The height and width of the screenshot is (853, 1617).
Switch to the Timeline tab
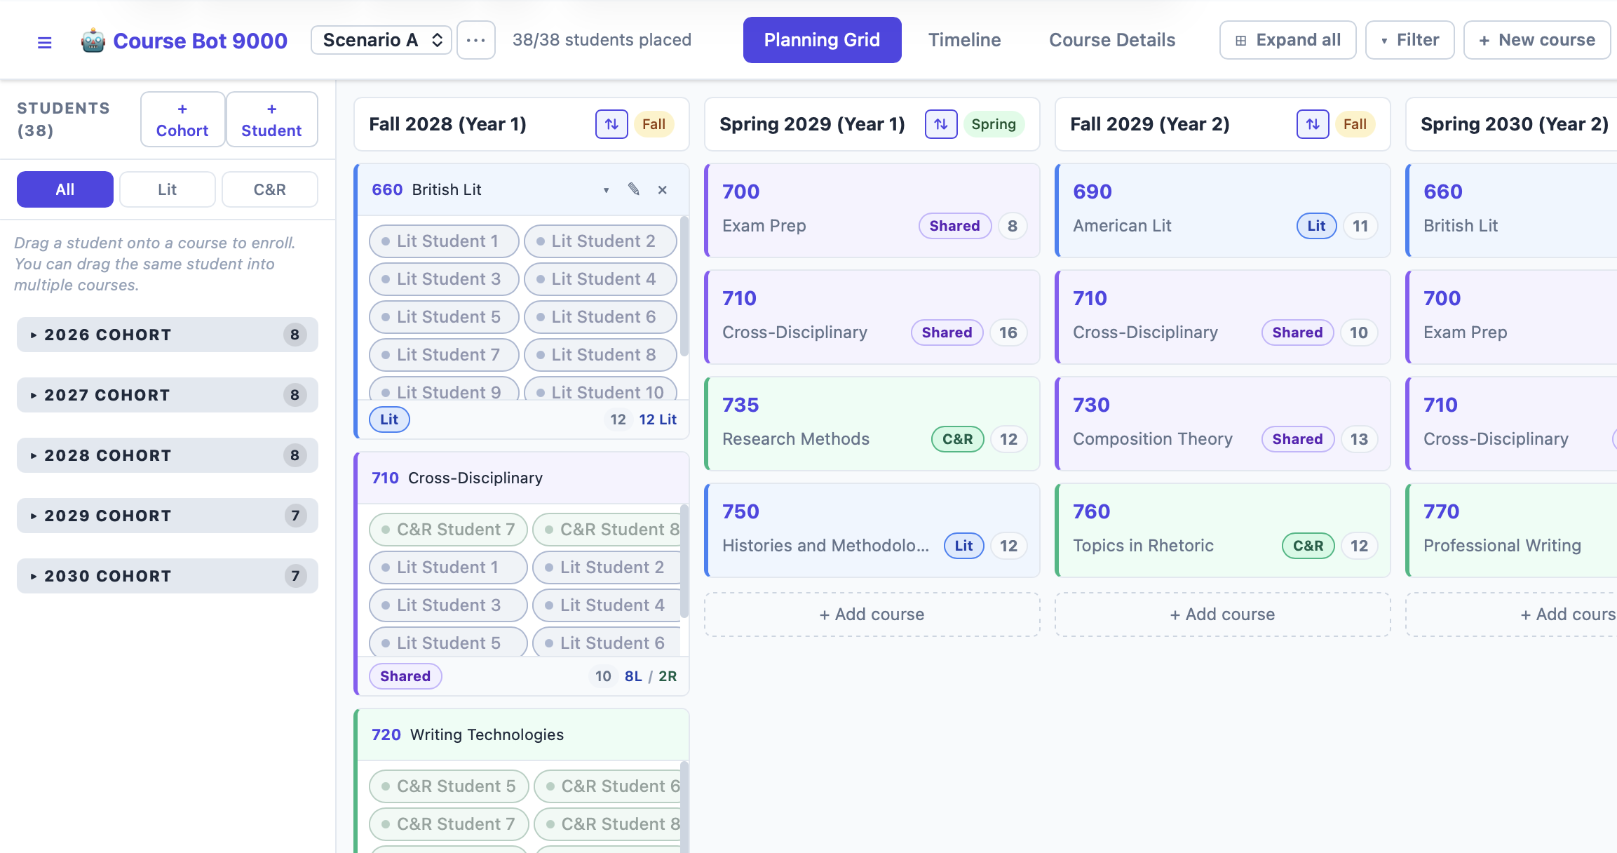[x=964, y=40]
